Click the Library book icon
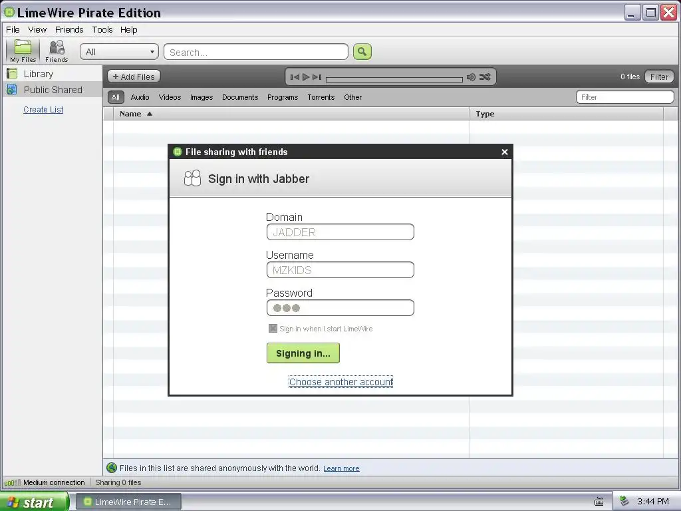The image size is (681, 511). 12,73
